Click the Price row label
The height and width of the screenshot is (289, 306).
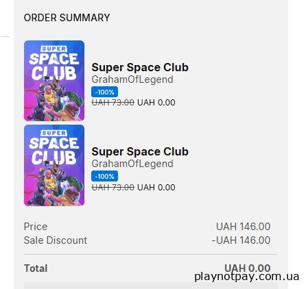coord(36,227)
